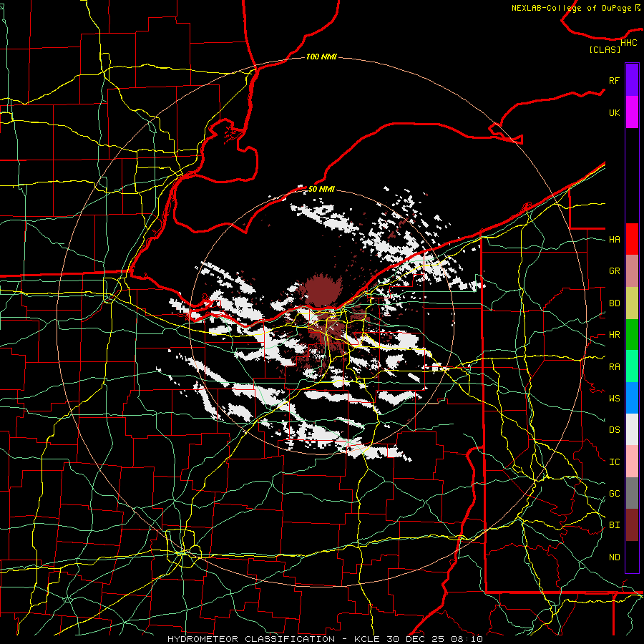Click the RF purple legend swatch
Image resolution: width=644 pixels, height=644 pixels.
tap(632, 80)
